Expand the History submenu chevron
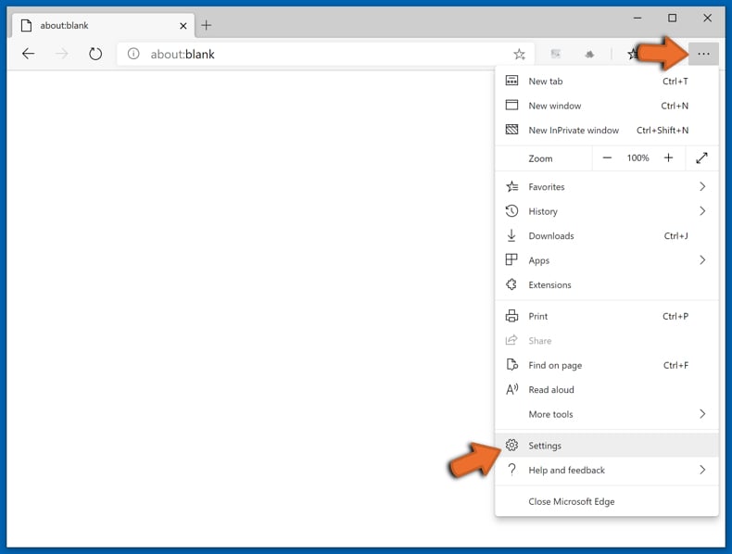 tap(701, 211)
